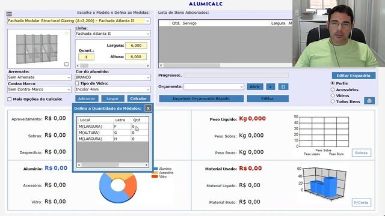The width and height of the screenshot is (385, 216).
Task: Click Qtd cell of M(LARGURA) H row
Action: [140, 139]
